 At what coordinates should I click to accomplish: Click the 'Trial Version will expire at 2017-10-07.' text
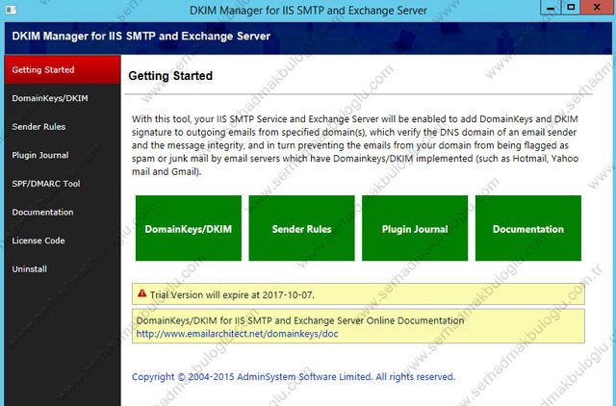(232, 295)
